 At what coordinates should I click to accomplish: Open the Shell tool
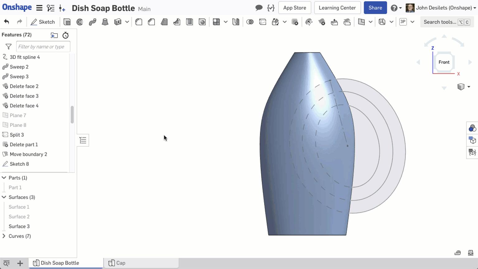pyautogui.click(x=189, y=22)
